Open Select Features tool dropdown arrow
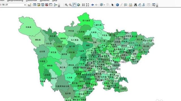The width and height of the screenshot is (181, 101). [x=104, y=5]
